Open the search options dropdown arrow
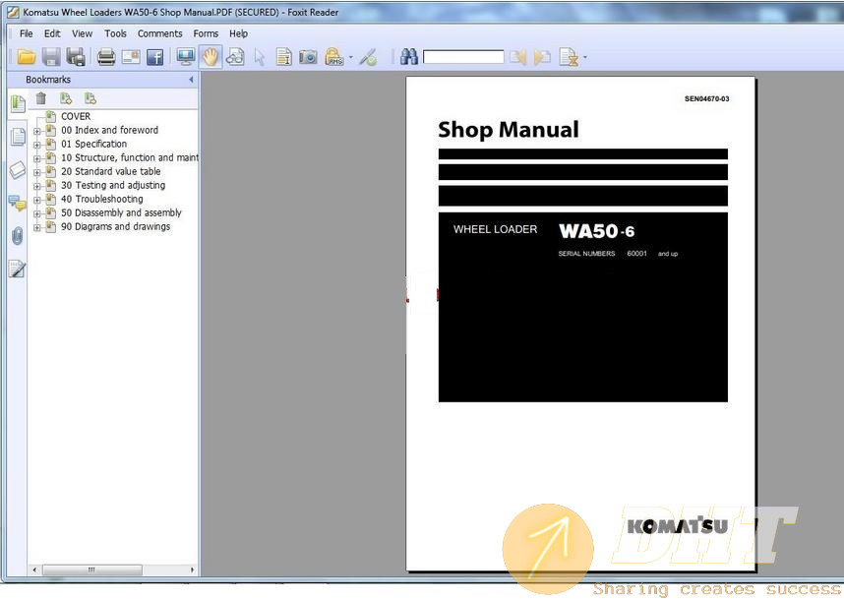Screen dimensions: 844x601 click(x=585, y=57)
